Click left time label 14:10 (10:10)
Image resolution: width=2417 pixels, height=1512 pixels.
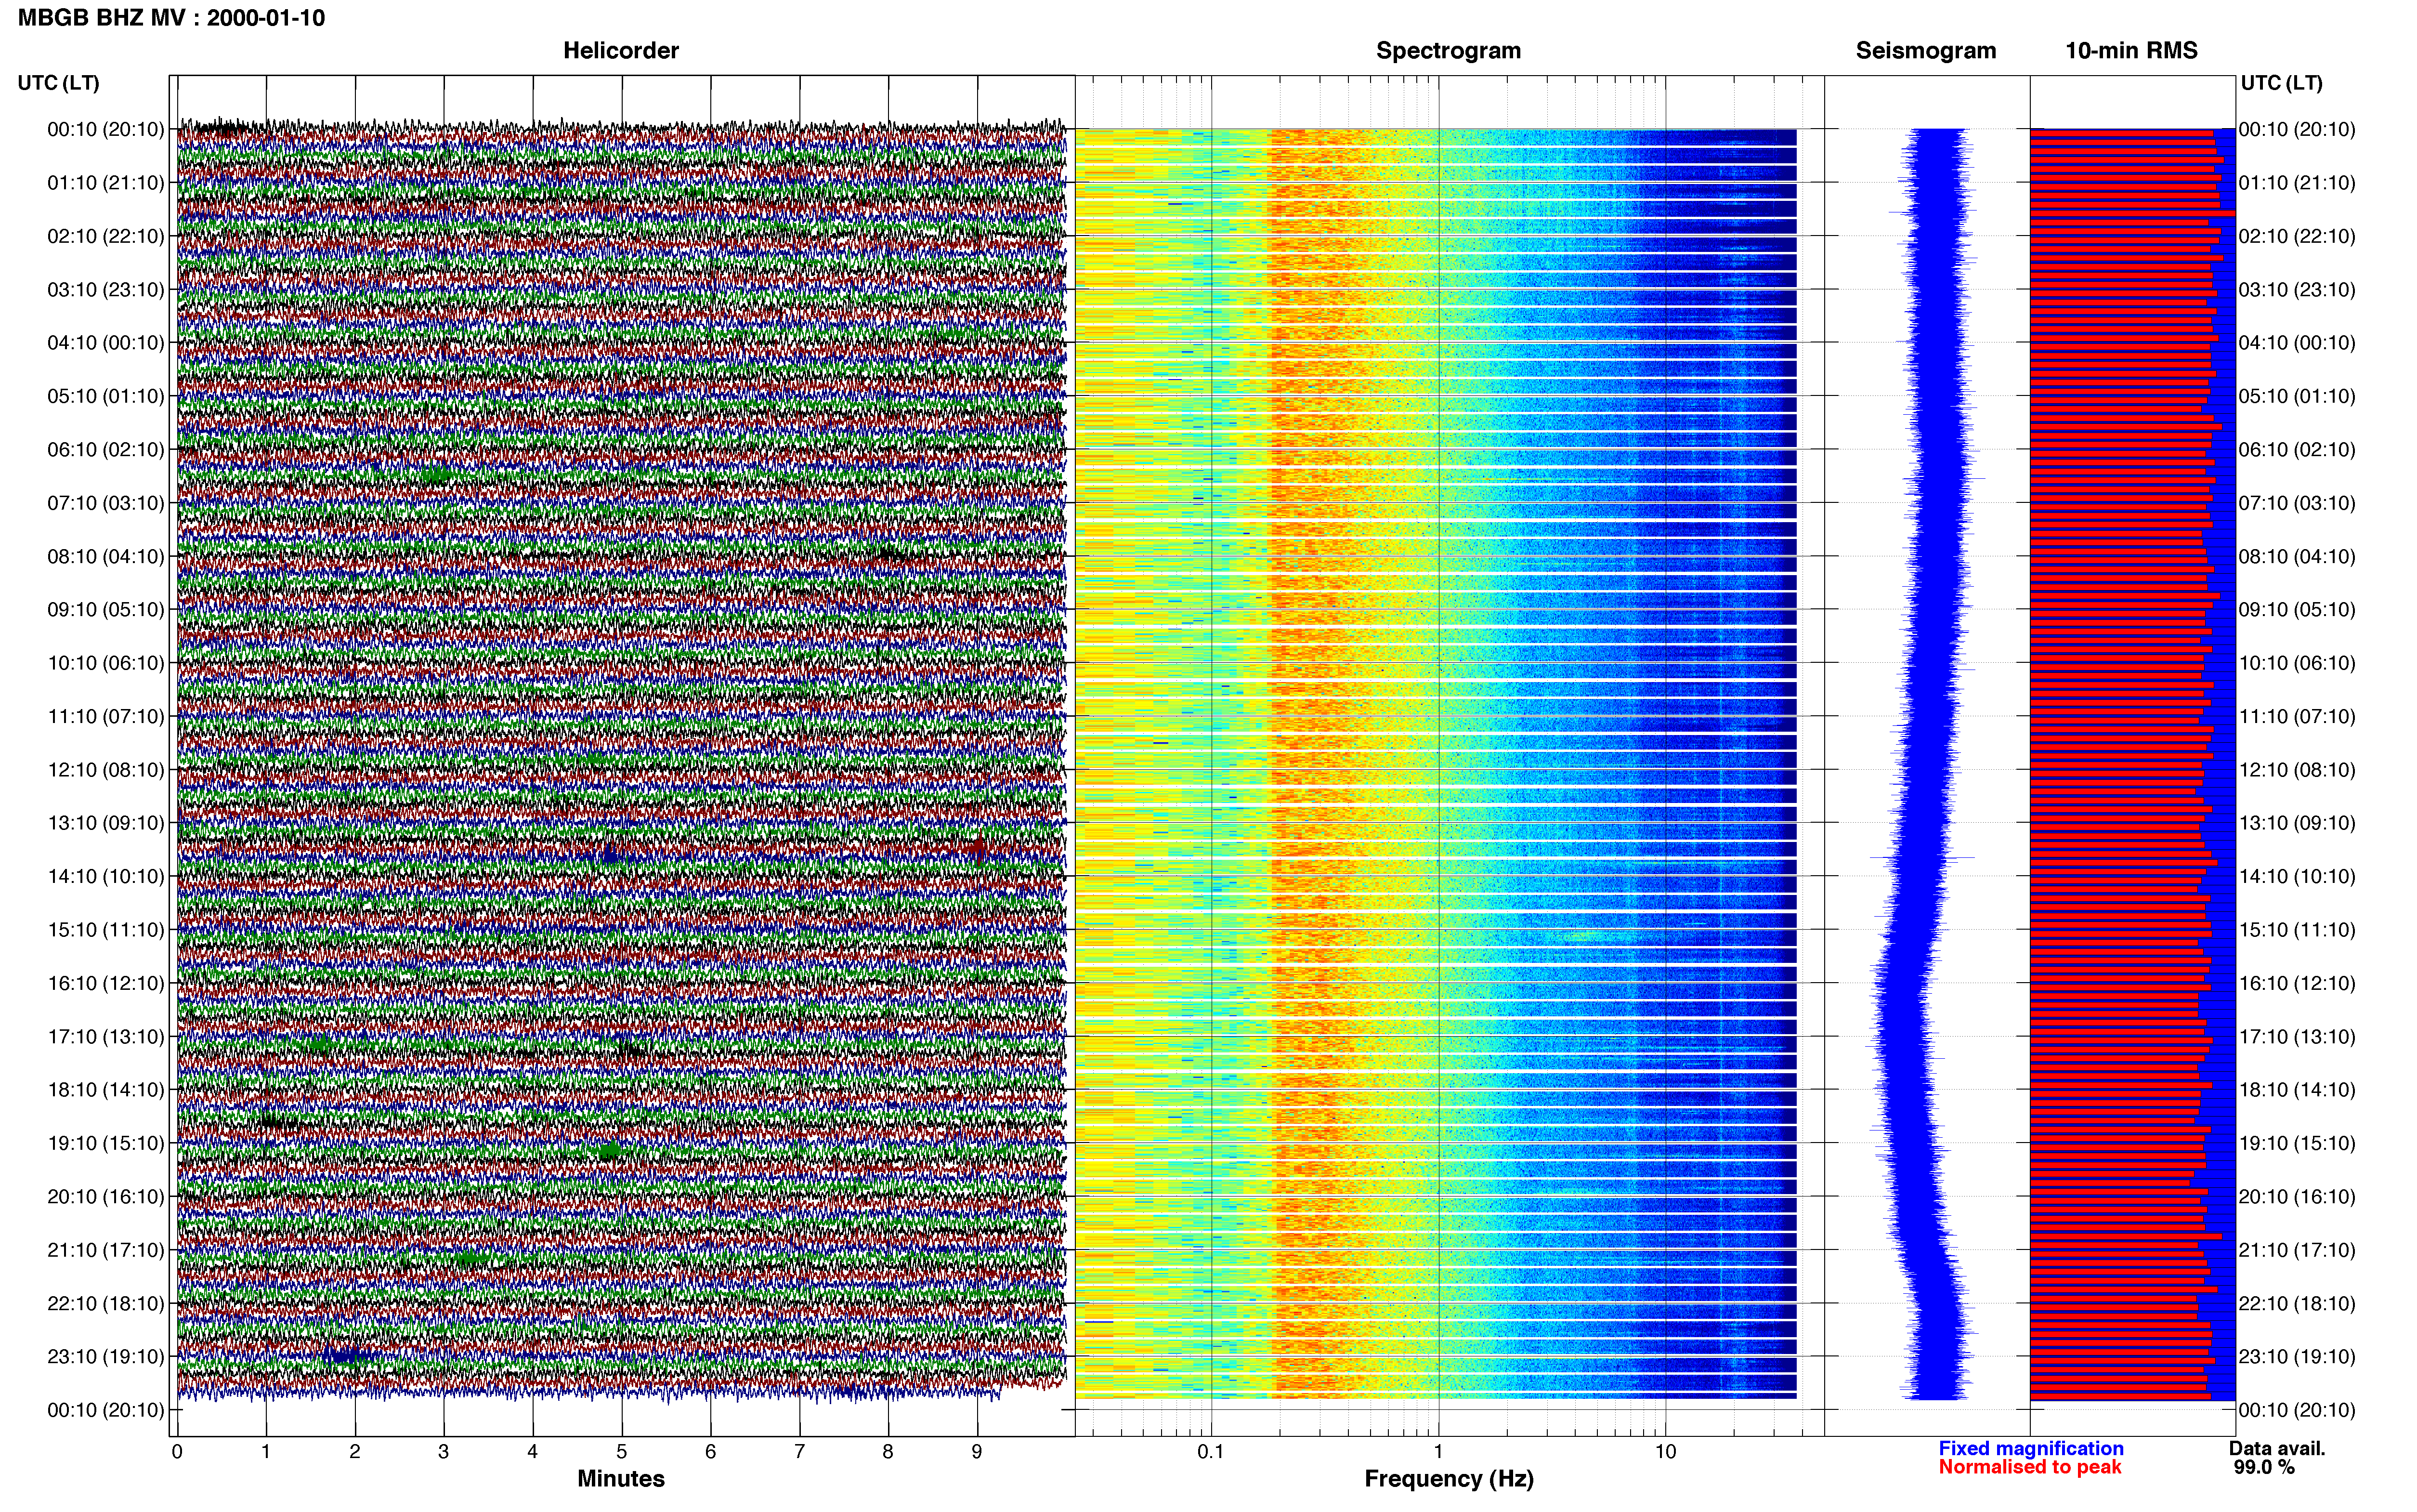tap(105, 877)
